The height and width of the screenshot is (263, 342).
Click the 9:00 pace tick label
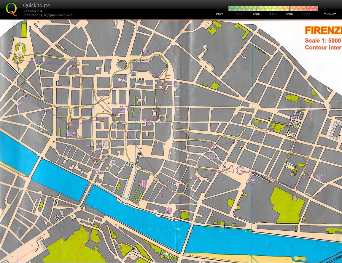306,14
